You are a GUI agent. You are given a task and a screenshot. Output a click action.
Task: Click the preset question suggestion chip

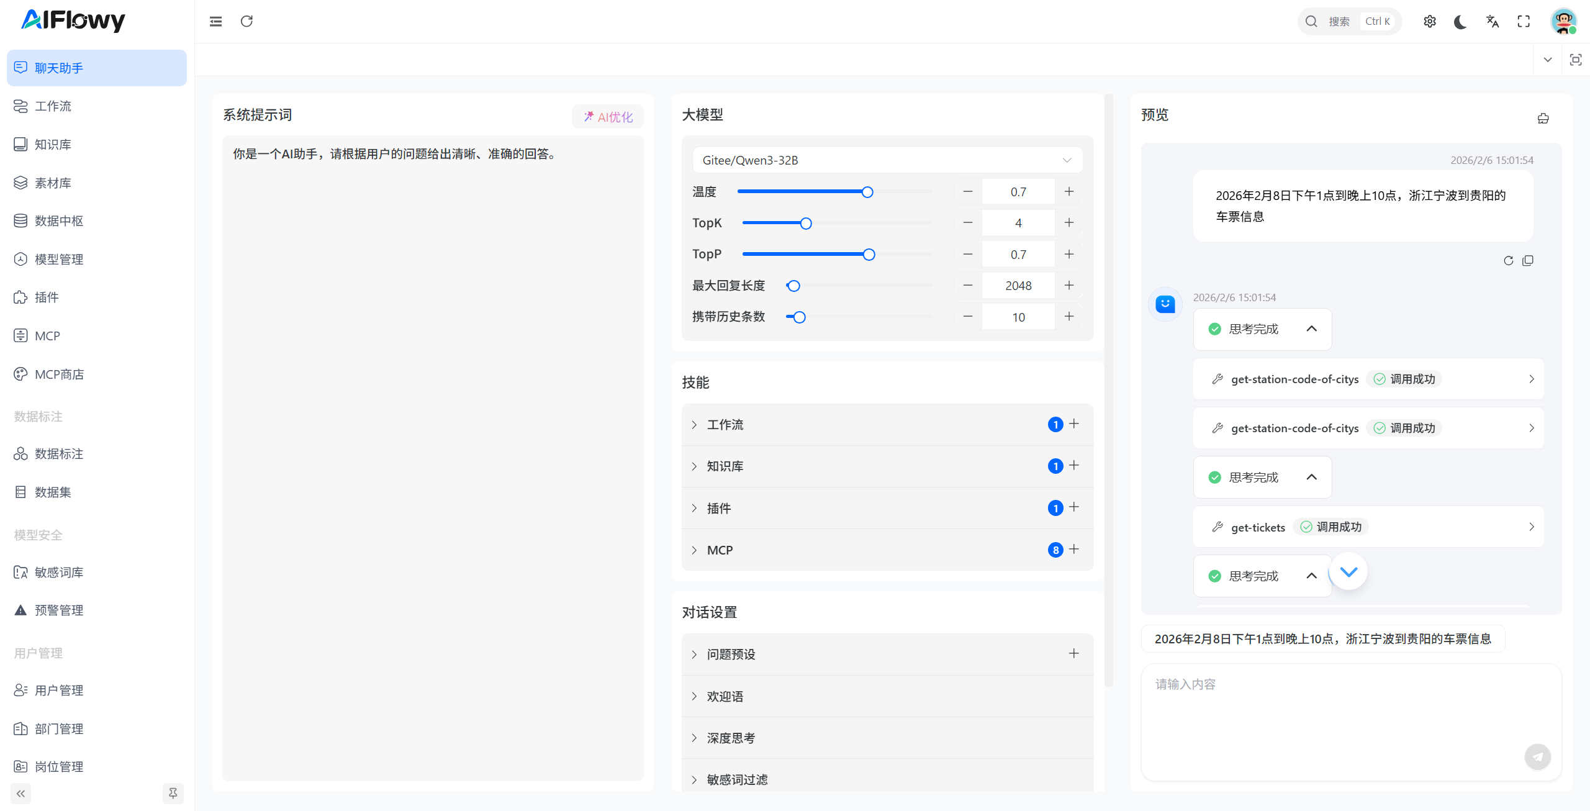(x=1322, y=638)
